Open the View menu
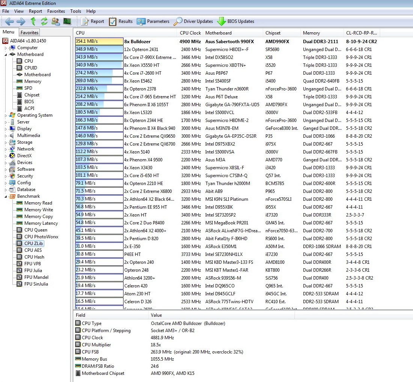Image resolution: width=413 pixels, height=382 pixels. (x=19, y=11)
